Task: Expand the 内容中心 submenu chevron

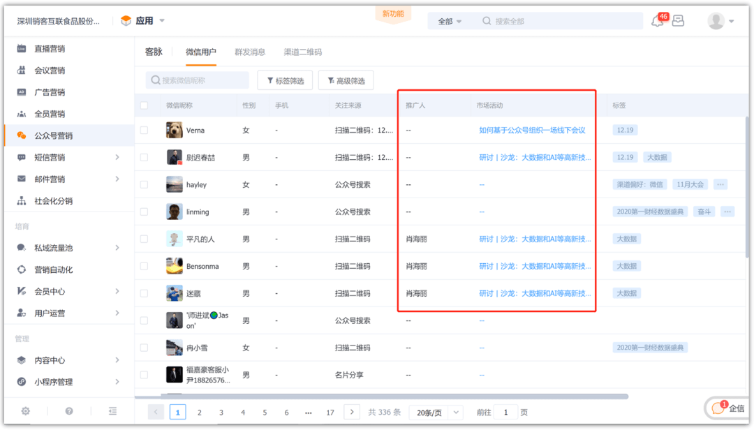Action: click(x=117, y=360)
